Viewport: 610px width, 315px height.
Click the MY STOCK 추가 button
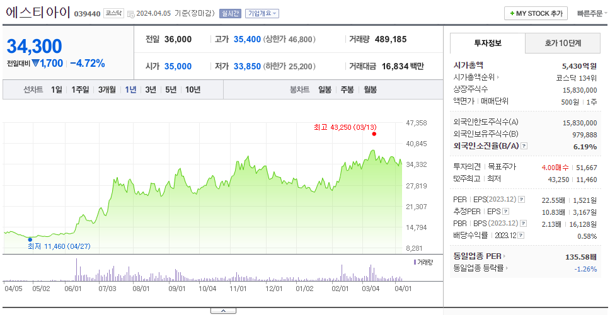(x=536, y=14)
